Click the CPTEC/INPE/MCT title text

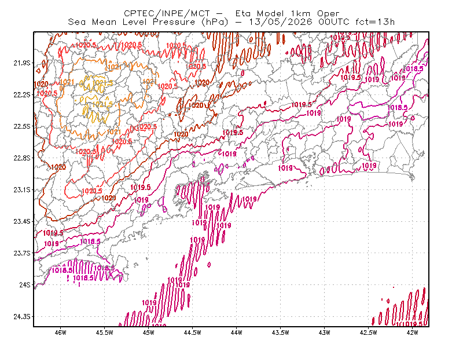pos(231,13)
